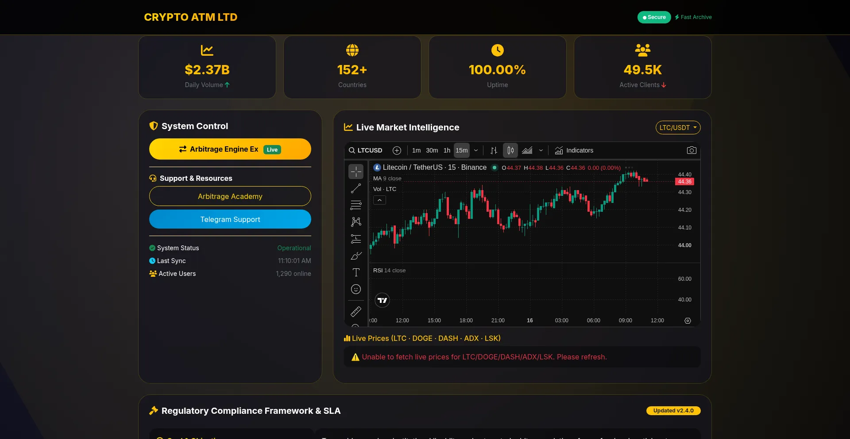Expand the time interval dropdown chevron

coord(476,150)
